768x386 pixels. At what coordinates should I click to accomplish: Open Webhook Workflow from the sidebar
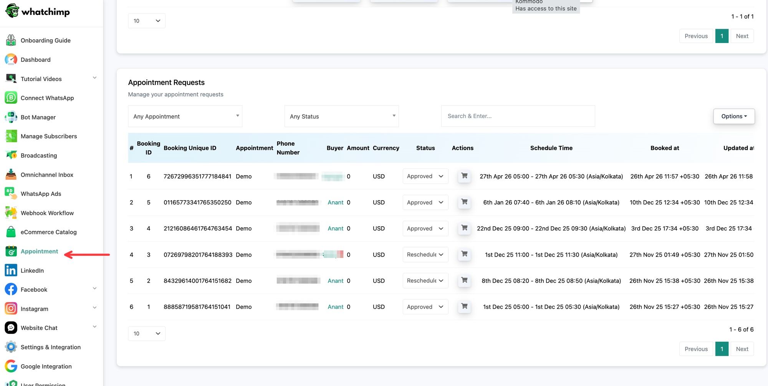[x=47, y=213]
